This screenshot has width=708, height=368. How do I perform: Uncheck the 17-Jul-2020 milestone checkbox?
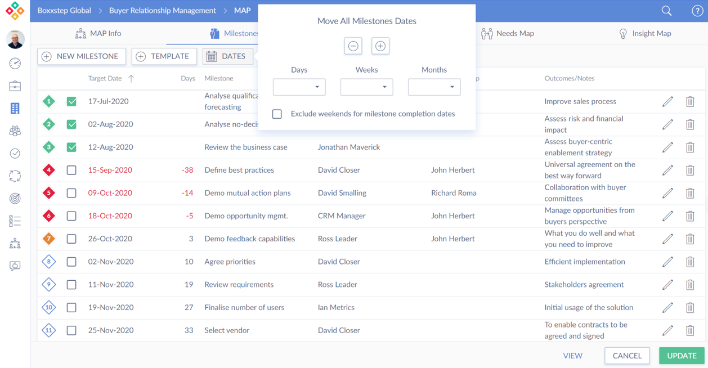click(x=71, y=101)
